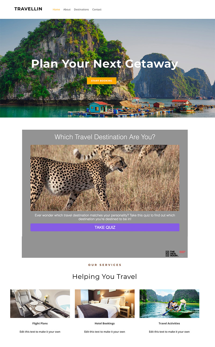This screenshot has height=347, width=215.
Task: Open the Home menu item
Action: (x=56, y=9)
